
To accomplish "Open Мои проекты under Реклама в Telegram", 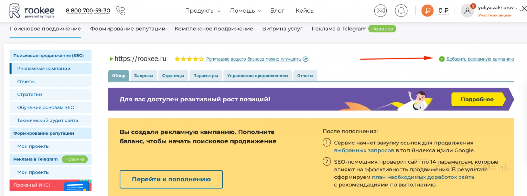I will click(x=51, y=172).
